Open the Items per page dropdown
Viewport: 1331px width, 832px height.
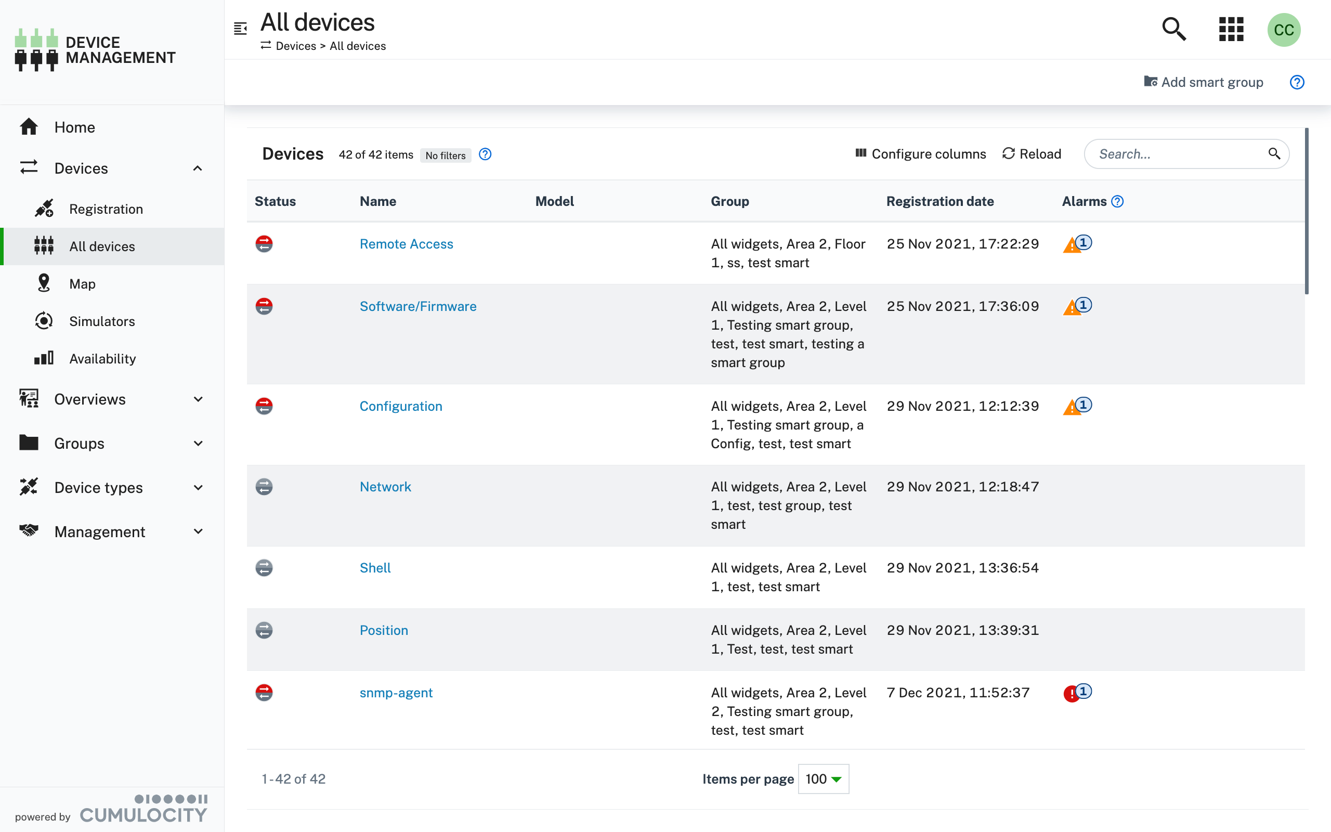pyautogui.click(x=824, y=778)
